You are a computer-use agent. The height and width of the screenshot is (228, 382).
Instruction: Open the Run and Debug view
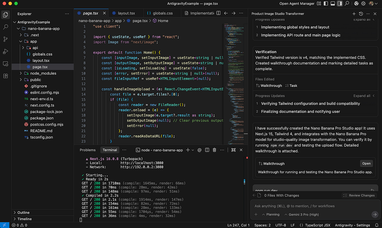tap(6, 52)
